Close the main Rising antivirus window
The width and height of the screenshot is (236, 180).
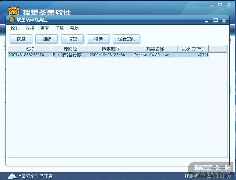click(x=229, y=5)
